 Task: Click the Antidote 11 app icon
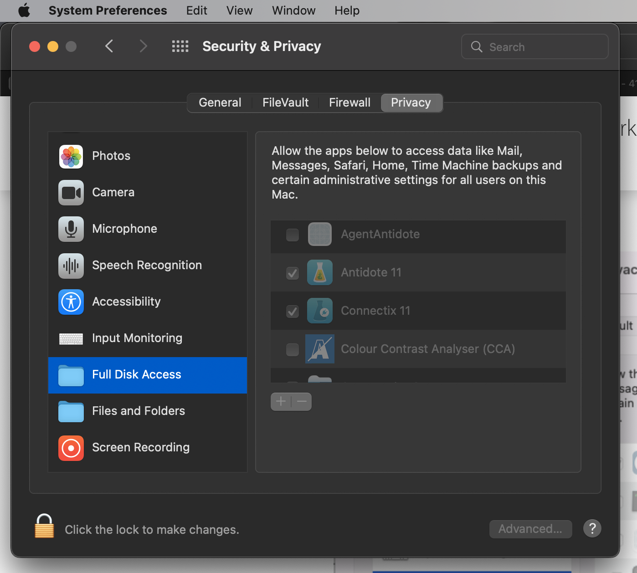tap(320, 272)
